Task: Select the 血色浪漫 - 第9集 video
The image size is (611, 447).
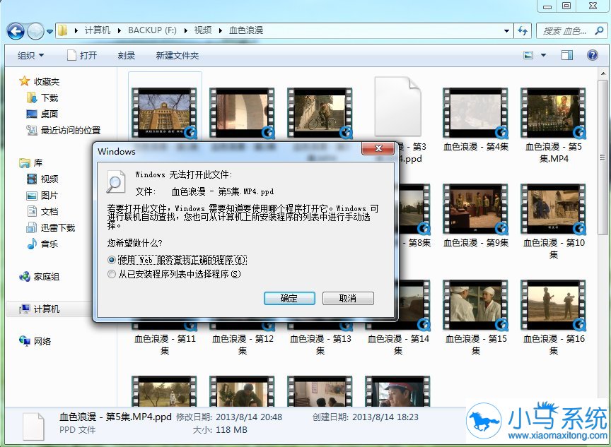Action: click(475, 215)
